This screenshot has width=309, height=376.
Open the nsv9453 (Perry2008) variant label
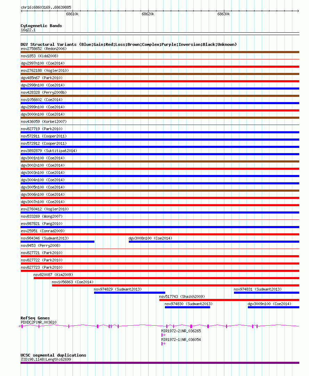[x=41, y=245]
